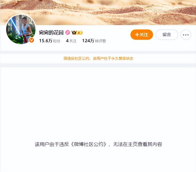View the 4 关注 following list
196x172 pixels.
point(71,41)
